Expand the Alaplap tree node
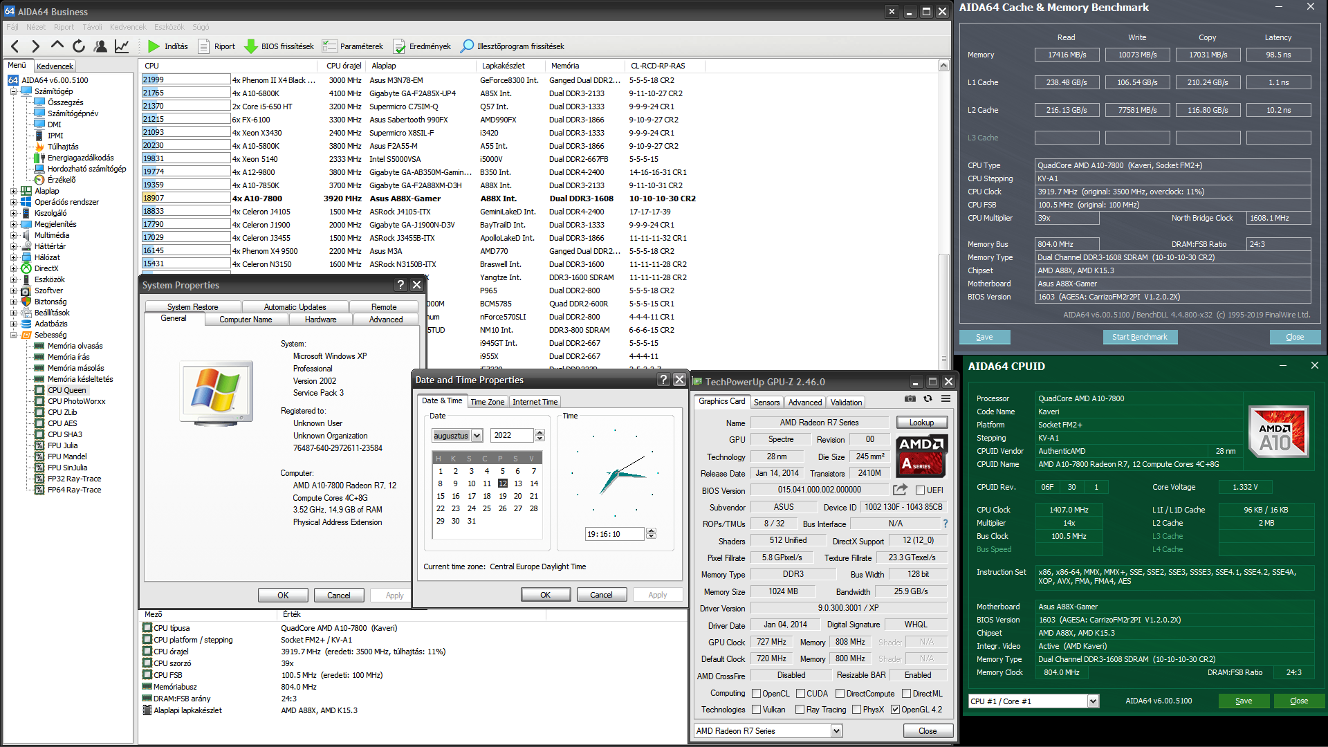The image size is (1328, 747). pos(13,191)
